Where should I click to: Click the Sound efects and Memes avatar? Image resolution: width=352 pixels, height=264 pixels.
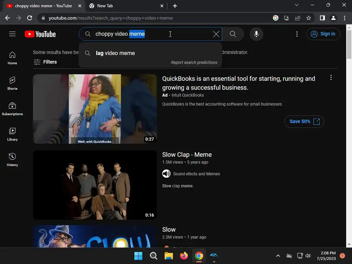(166, 174)
